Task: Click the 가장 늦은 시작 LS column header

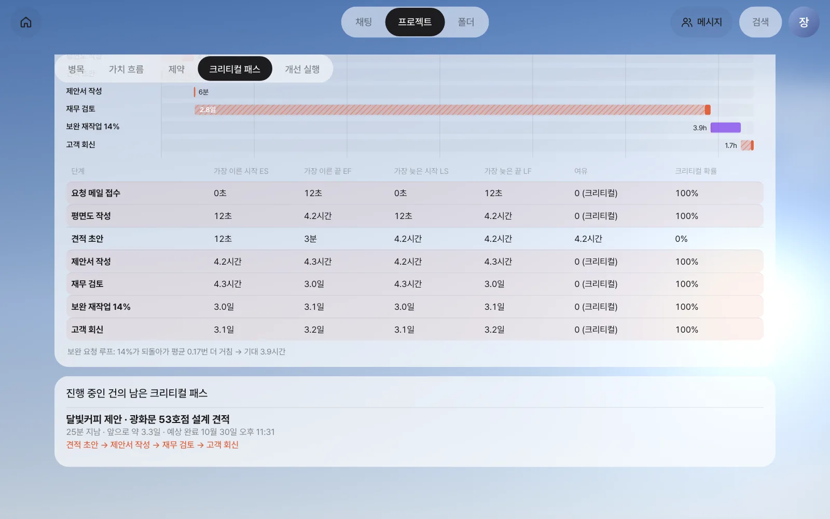Action: coord(421,171)
